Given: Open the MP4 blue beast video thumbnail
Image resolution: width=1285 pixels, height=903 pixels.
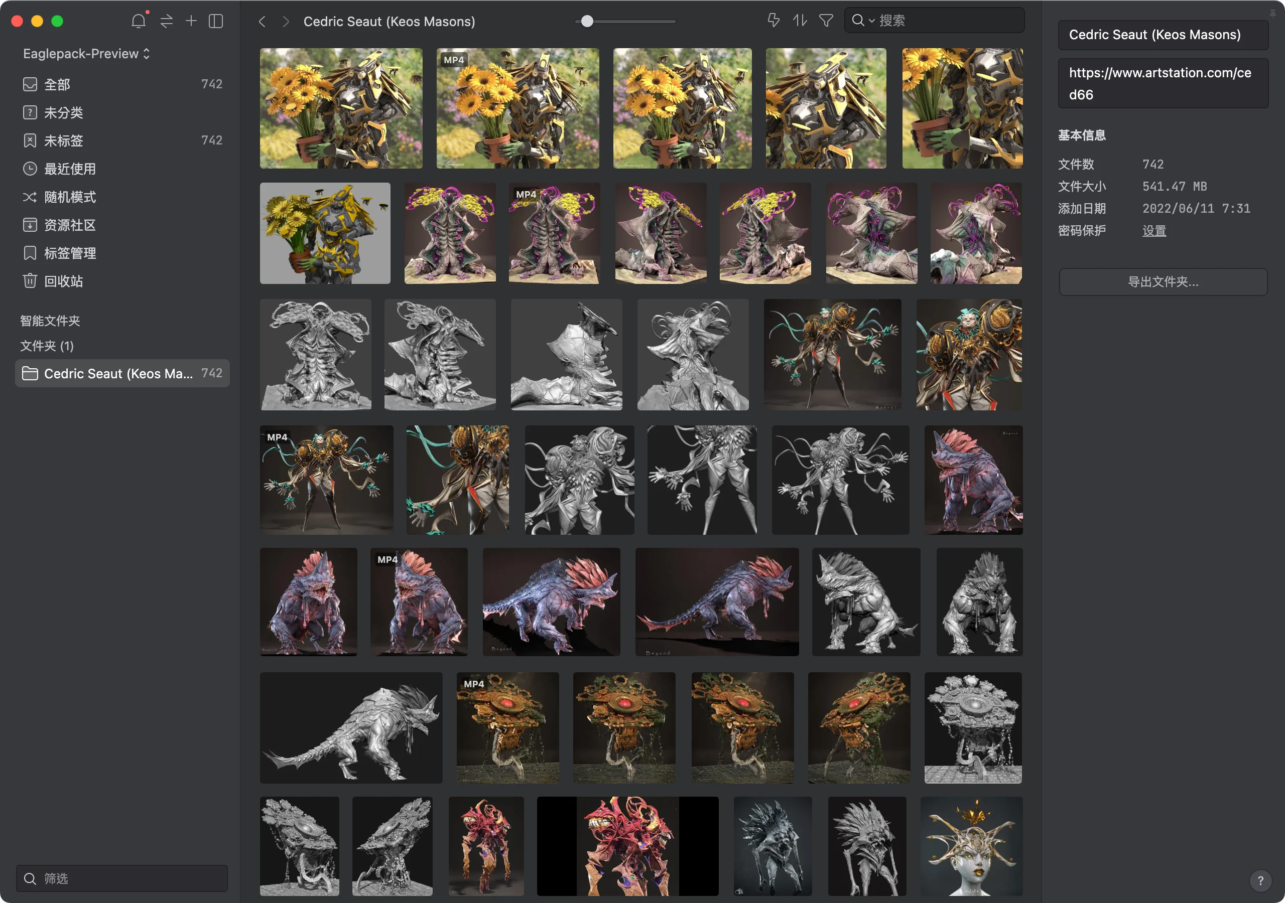Looking at the screenshot, I should [419, 602].
